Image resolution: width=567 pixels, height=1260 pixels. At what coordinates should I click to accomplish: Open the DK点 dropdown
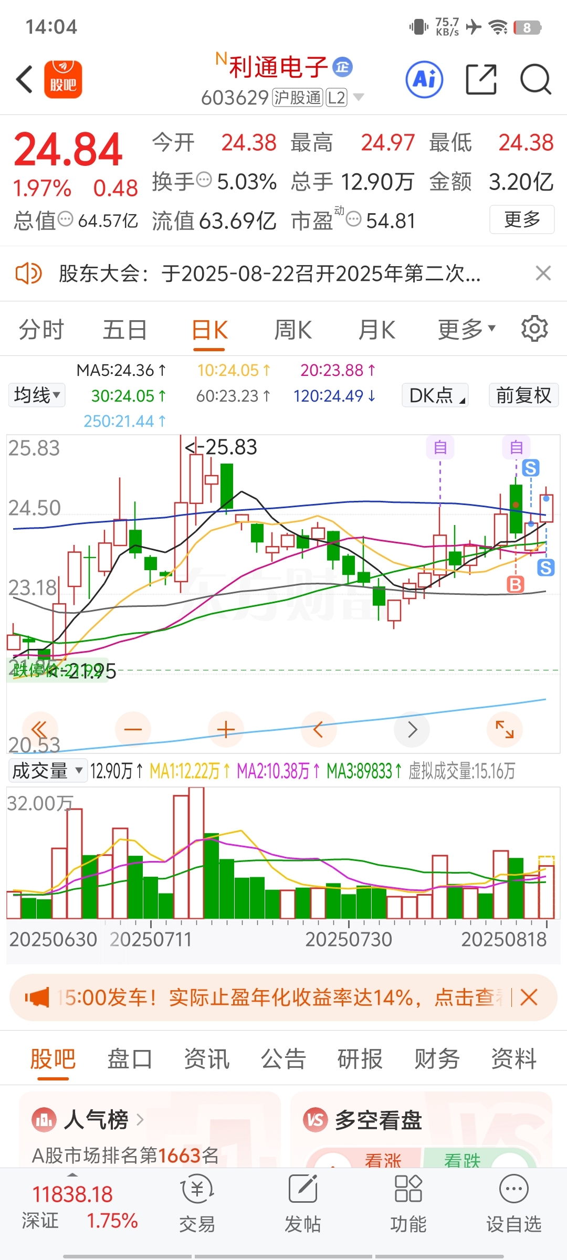[x=435, y=395]
